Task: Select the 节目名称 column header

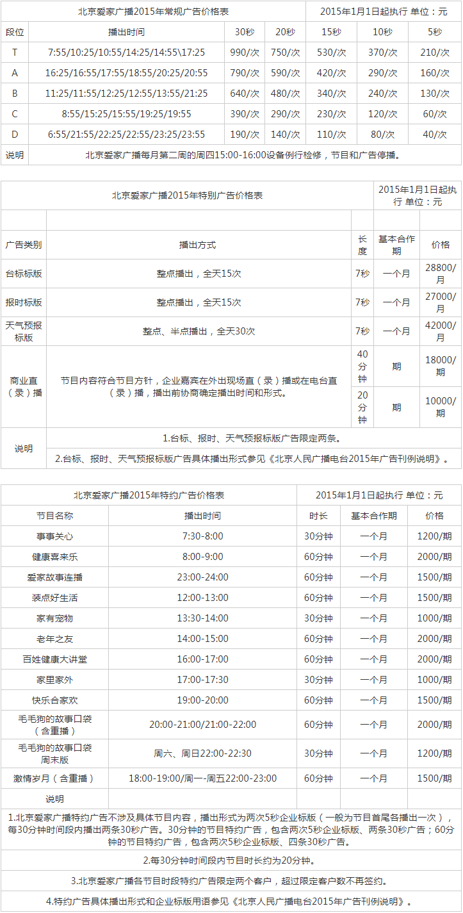Action: pos(55,516)
